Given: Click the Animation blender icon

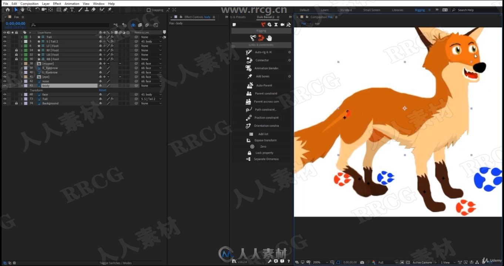Looking at the screenshot, I should [x=249, y=68].
